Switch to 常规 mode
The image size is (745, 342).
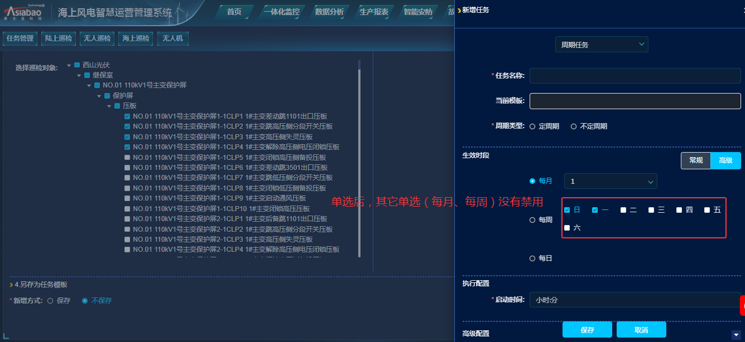[x=695, y=160]
